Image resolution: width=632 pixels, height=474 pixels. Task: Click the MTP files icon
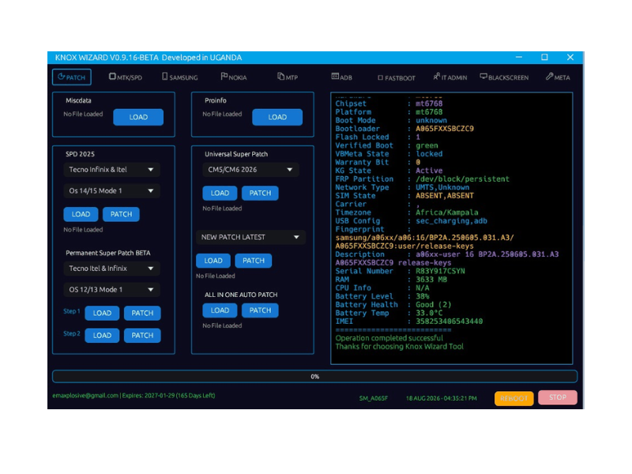[280, 76]
